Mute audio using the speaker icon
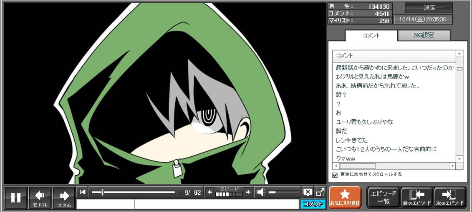The width and height of the screenshot is (472, 212). (261, 192)
